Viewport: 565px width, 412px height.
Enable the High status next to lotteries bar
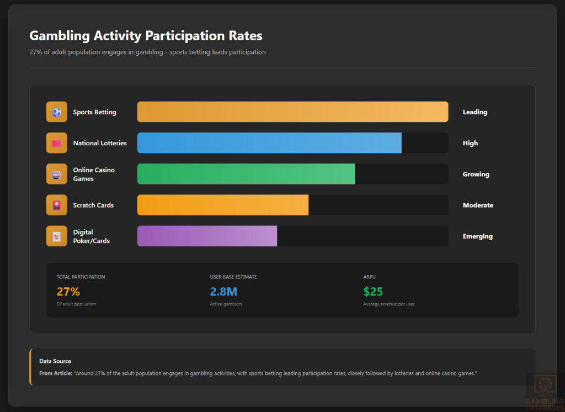point(470,142)
